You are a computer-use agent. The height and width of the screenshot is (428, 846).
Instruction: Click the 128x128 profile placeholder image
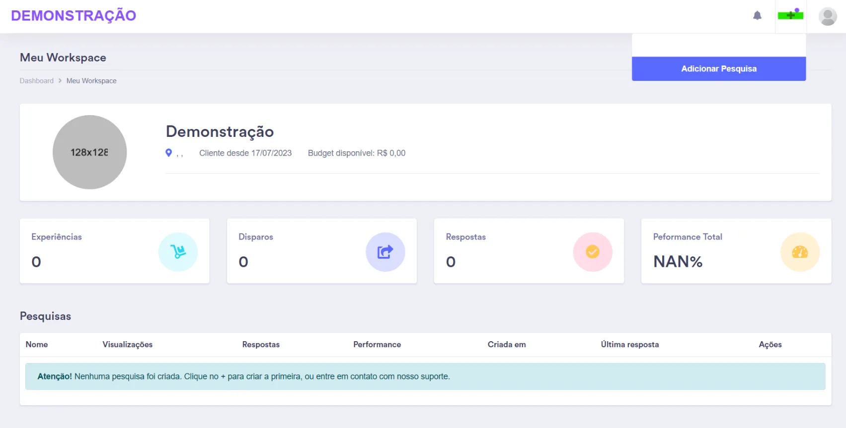(x=89, y=152)
